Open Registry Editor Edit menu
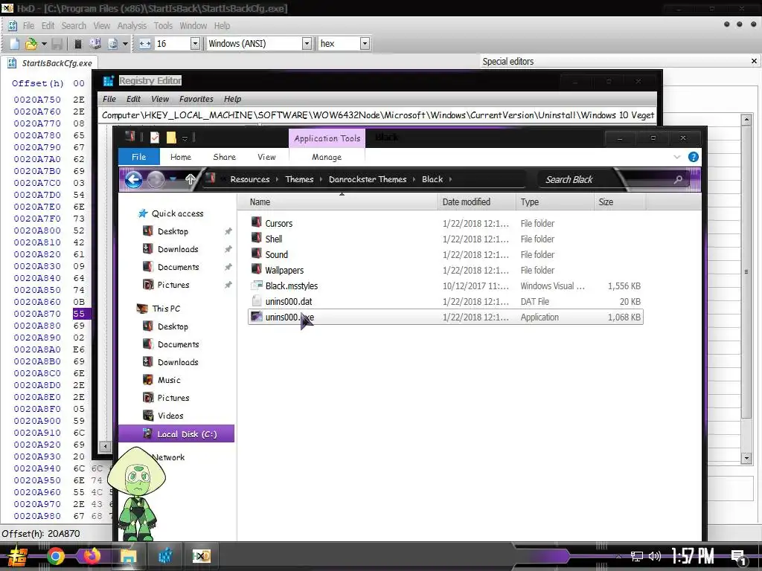The image size is (762, 571). 133,99
